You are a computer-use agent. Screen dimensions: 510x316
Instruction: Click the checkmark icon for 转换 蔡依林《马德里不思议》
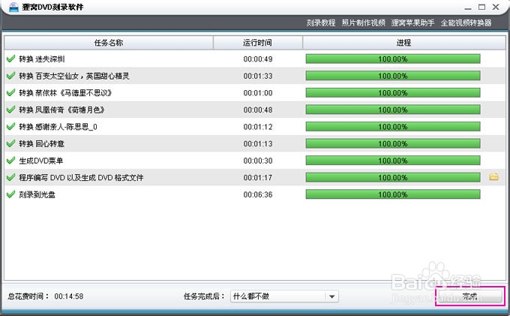(10, 92)
